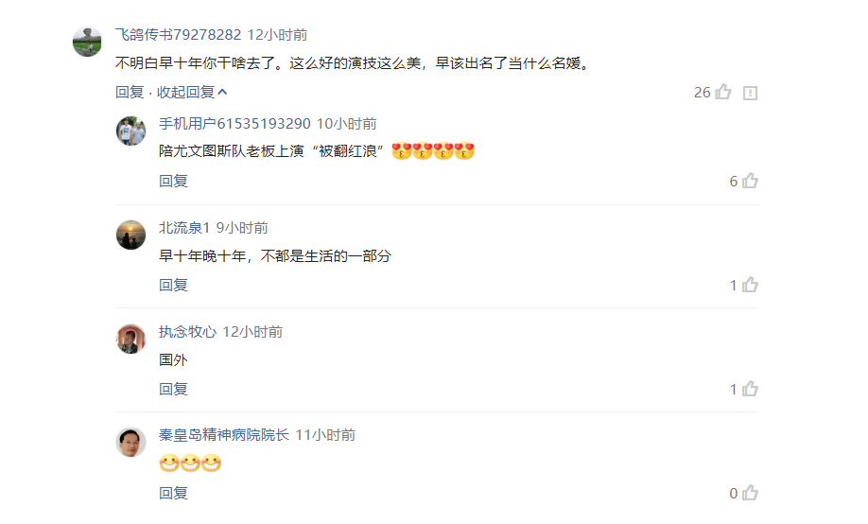Viewport: 868px width, 524px height.
Task: Reply to 执念牧心's comment
Action: click(x=173, y=390)
